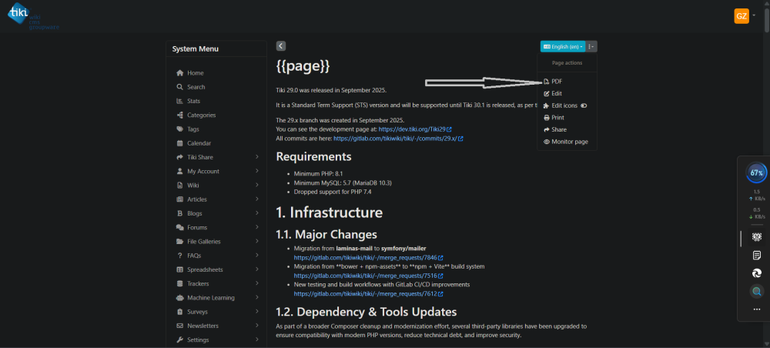Click the Stats chart icon in System Menu
Image resolution: width=770 pixels, height=348 pixels.
(179, 101)
